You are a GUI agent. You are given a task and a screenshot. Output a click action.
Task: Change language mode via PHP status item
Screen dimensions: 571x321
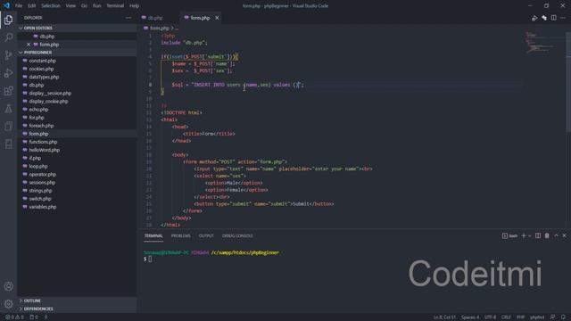(520, 317)
